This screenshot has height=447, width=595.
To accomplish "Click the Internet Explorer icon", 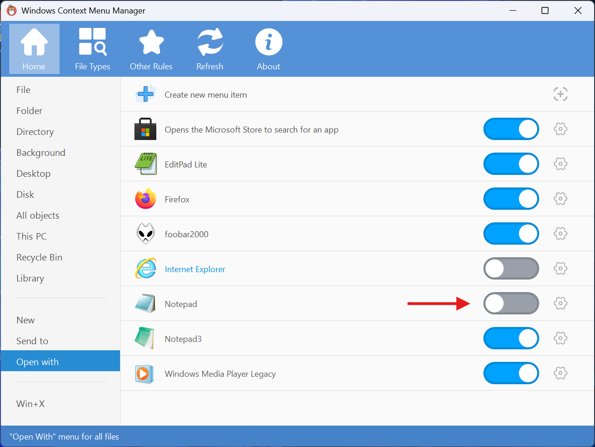I will pyautogui.click(x=146, y=268).
